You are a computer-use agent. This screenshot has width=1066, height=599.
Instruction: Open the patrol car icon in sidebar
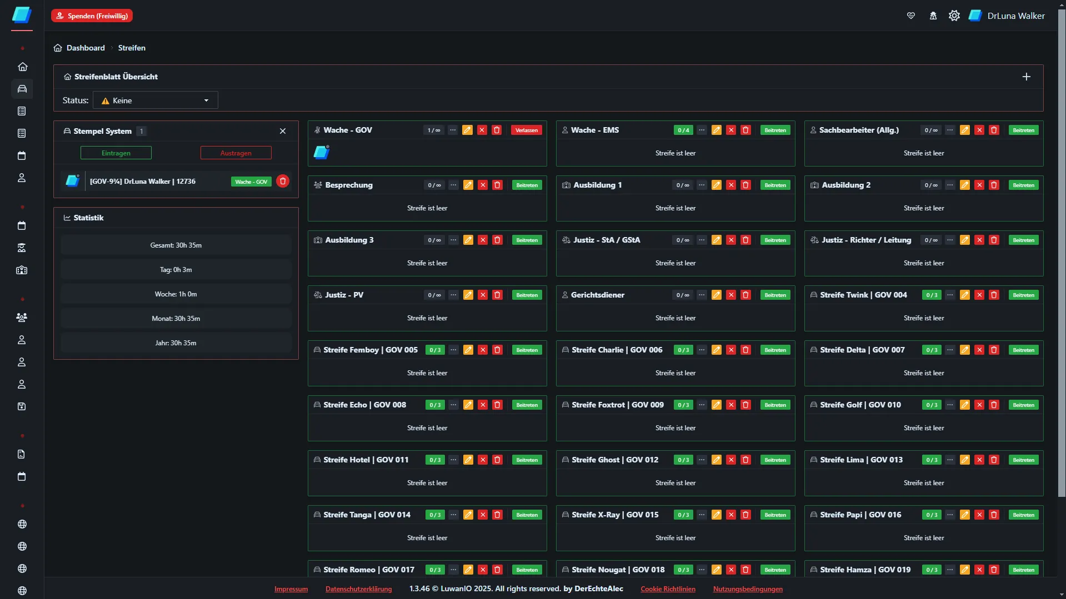[x=22, y=89]
